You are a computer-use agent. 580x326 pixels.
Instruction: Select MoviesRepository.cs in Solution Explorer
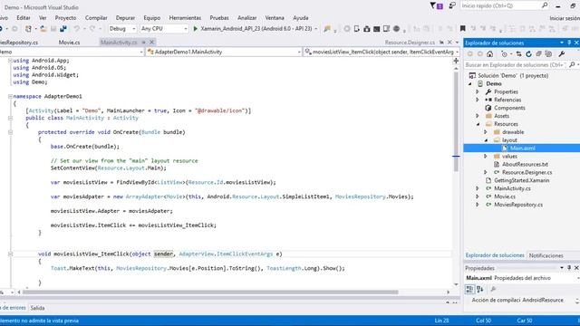tap(518, 205)
